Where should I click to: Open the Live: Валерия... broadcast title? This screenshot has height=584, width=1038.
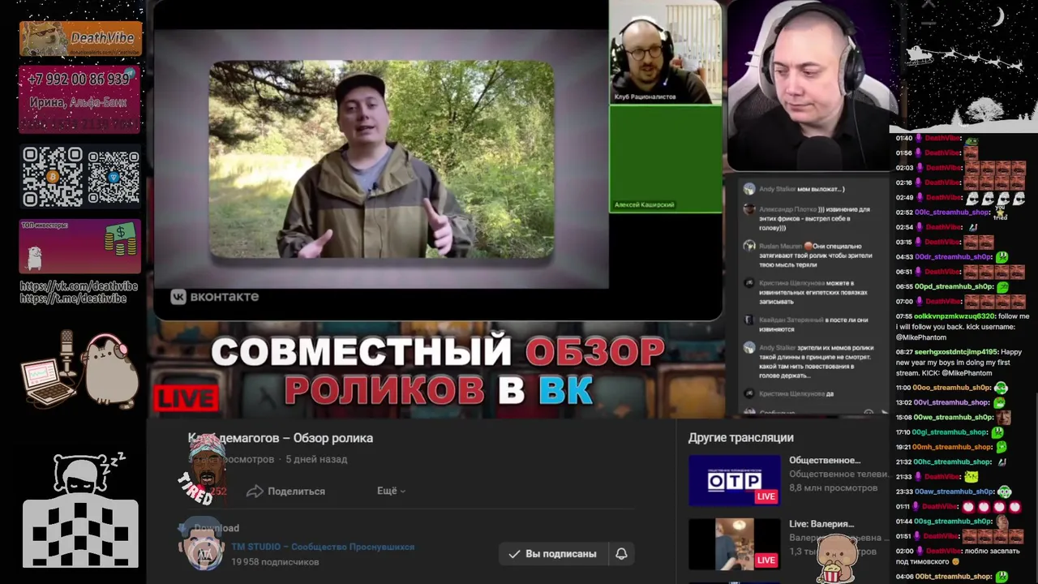tap(821, 524)
